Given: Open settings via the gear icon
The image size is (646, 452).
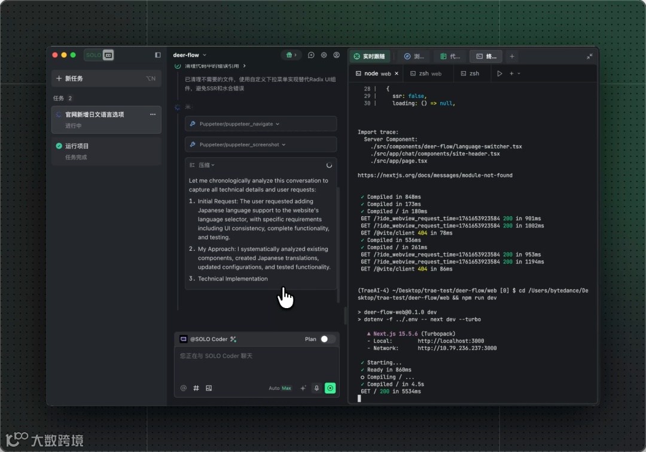Looking at the screenshot, I should tap(324, 55).
